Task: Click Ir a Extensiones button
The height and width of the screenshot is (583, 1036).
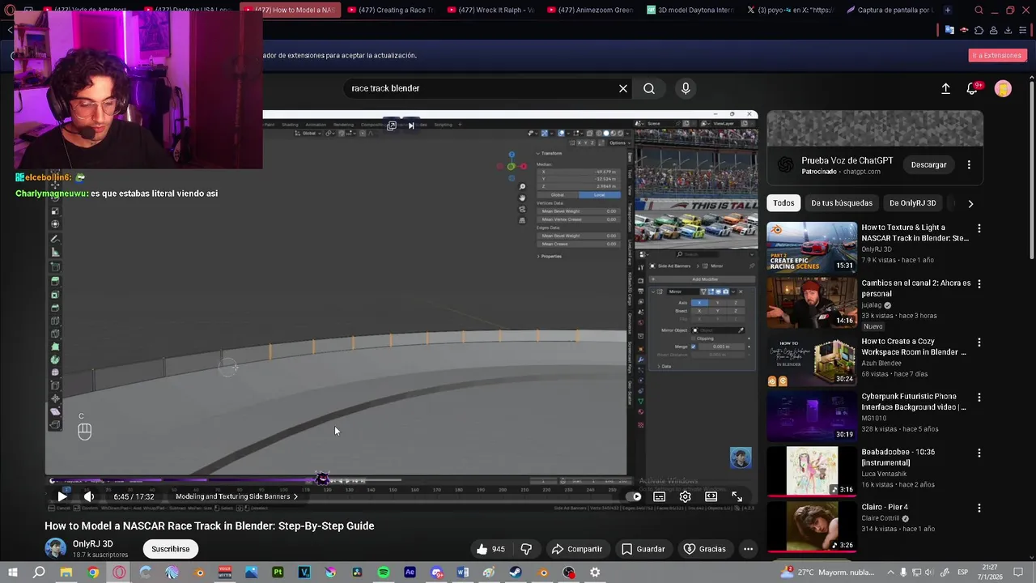Action: [x=997, y=55]
